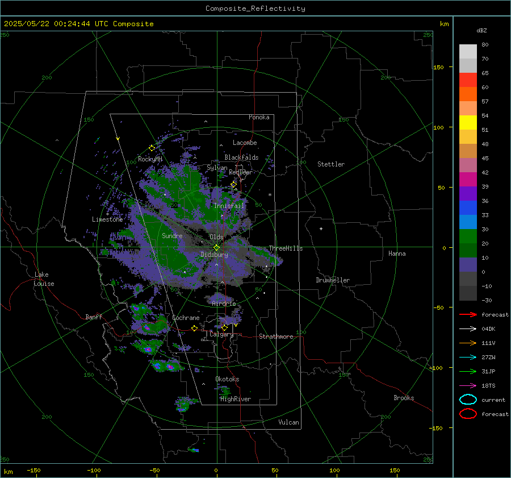The height and width of the screenshot is (478, 511).
Task: Click the bright yellow 54–51 dBZ swatch
Action: click(x=468, y=123)
